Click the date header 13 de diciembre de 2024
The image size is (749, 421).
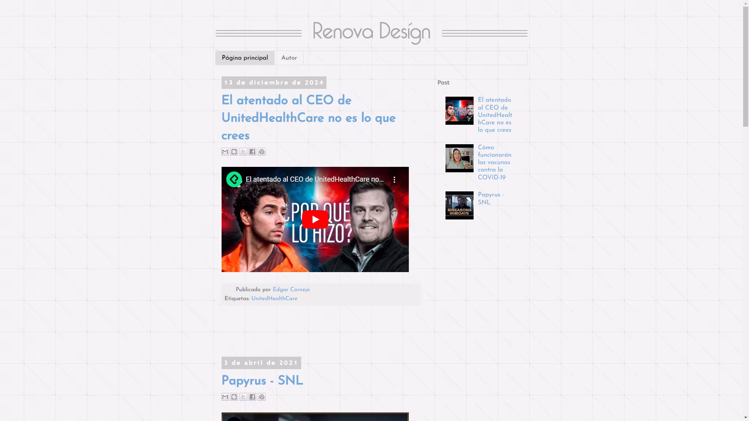coord(274,83)
